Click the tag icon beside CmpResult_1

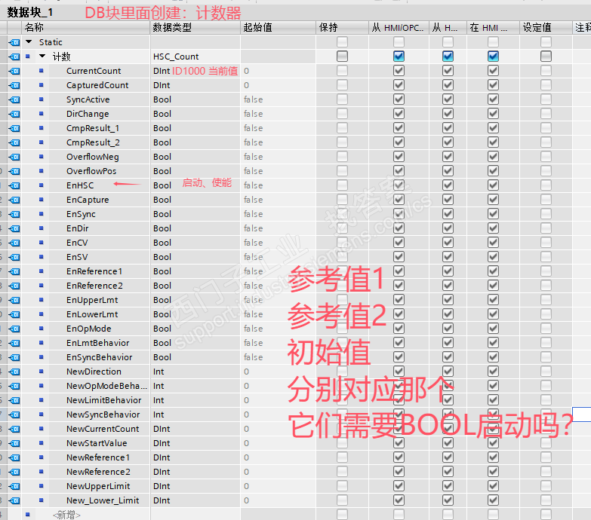[14, 128]
